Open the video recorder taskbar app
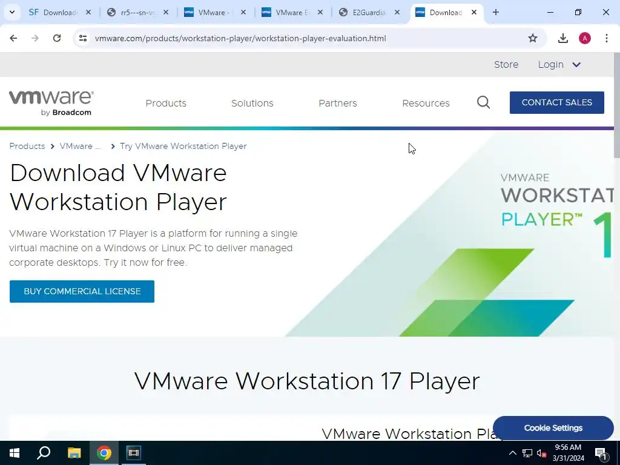Image resolution: width=620 pixels, height=465 pixels. [134, 453]
